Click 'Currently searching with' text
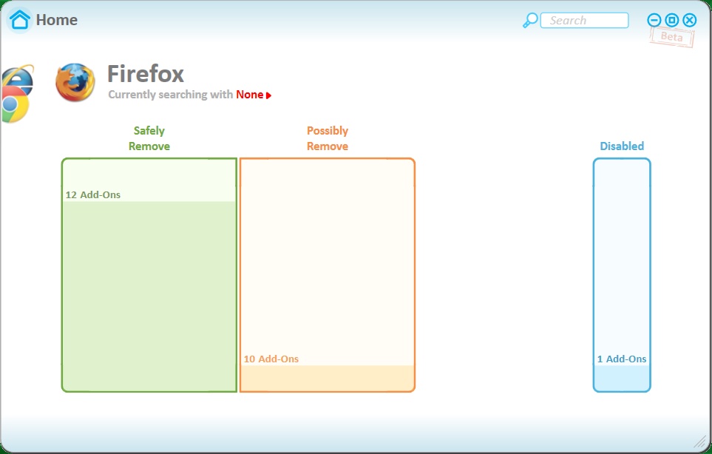 click(171, 95)
